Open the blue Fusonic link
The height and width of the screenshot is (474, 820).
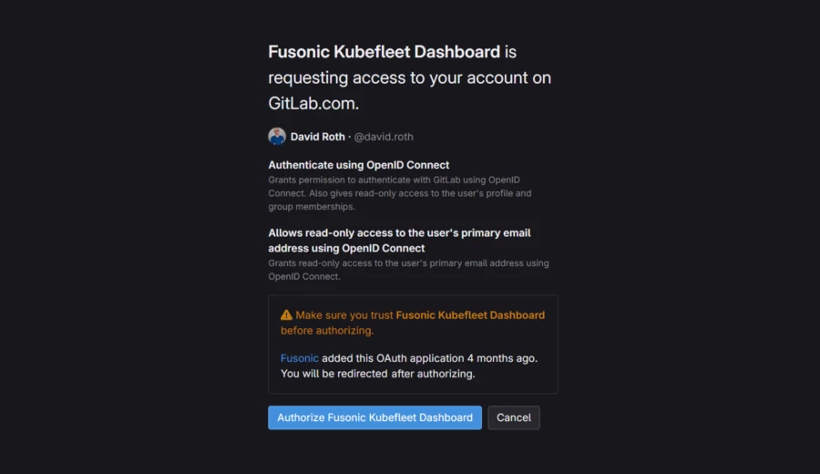click(299, 358)
